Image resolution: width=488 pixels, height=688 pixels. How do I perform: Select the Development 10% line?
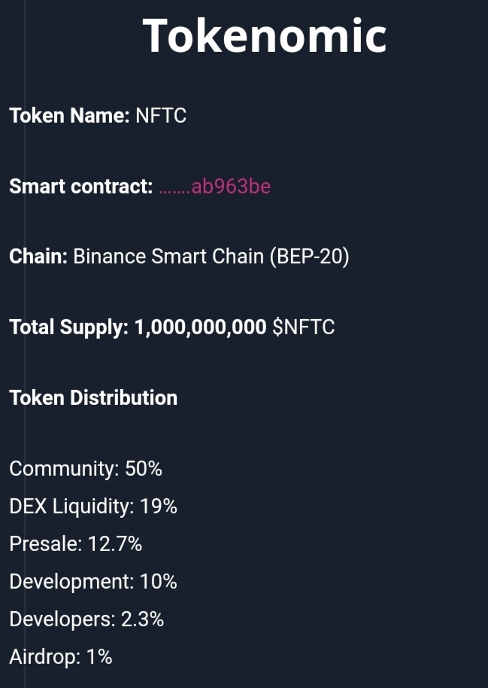point(93,582)
